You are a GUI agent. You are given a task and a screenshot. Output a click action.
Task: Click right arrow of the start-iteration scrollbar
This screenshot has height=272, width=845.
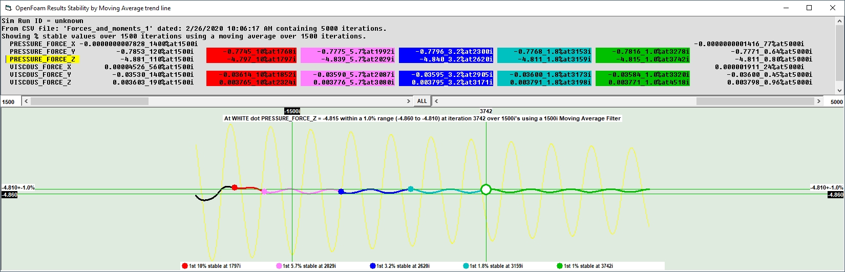point(408,101)
